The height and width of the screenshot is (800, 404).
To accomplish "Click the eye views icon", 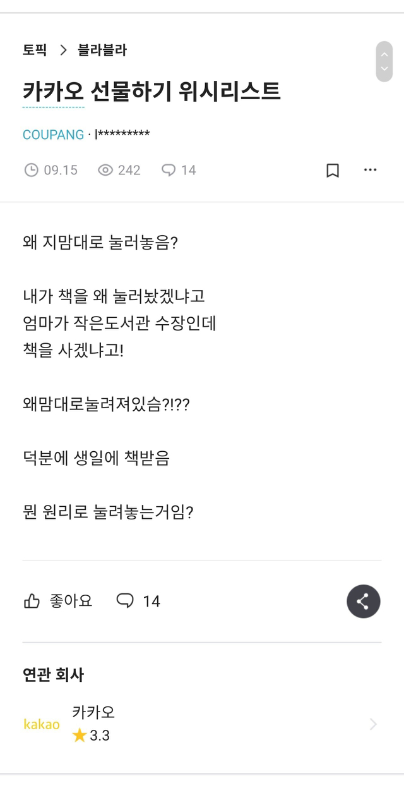I will 105,170.
